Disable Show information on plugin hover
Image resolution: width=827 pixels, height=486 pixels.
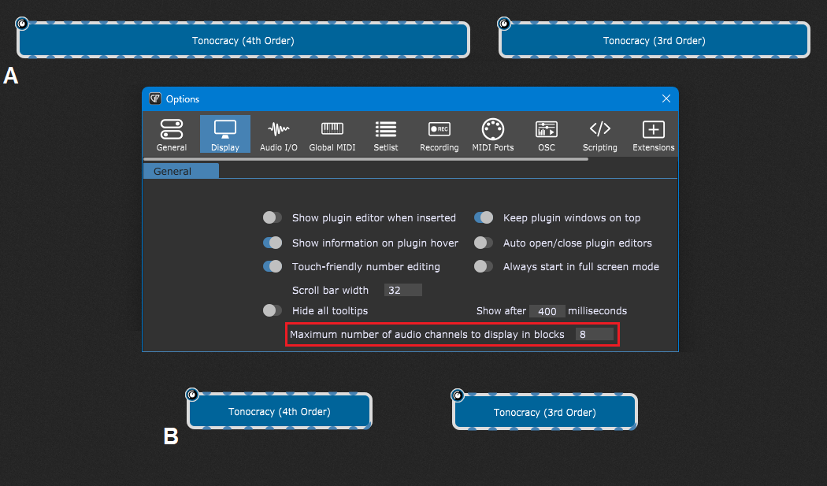[273, 243]
